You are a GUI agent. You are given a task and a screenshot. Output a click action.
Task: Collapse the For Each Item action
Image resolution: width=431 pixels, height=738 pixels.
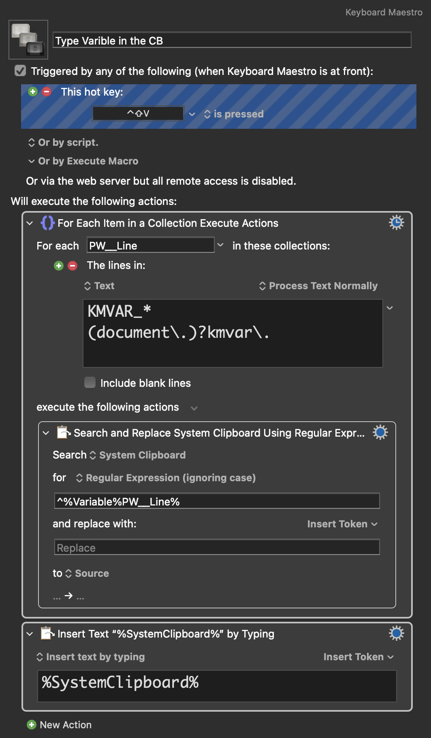click(30, 223)
